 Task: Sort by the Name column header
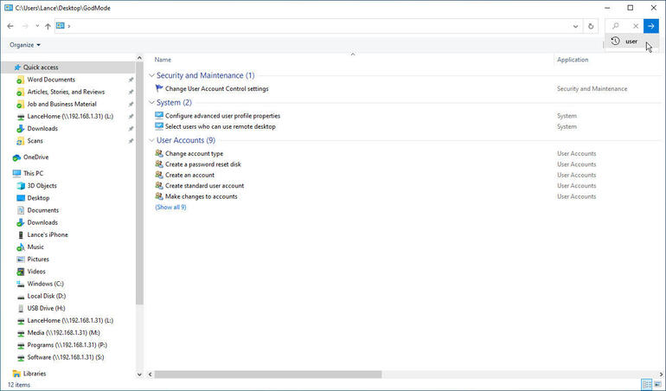pos(163,60)
